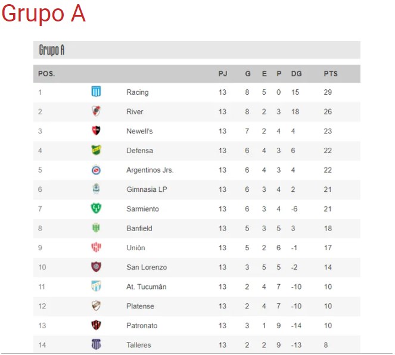Click the Argentinos Jrs. round crest
The image size is (395, 355).
96,170
